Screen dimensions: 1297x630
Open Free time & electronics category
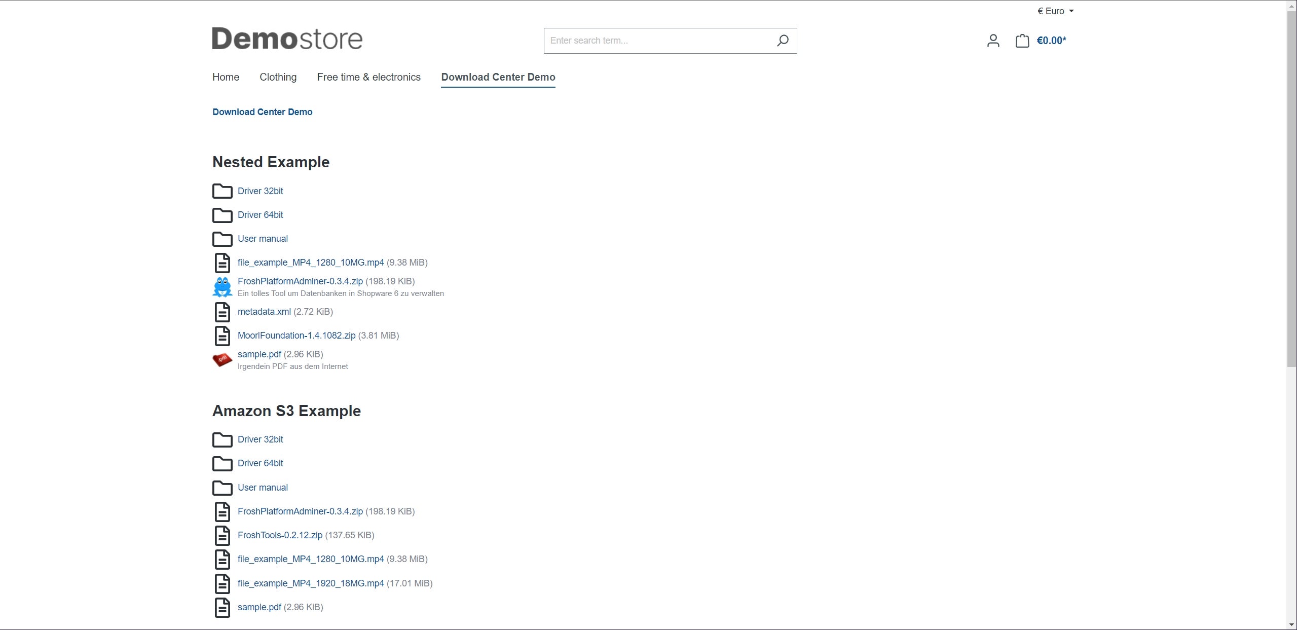coord(368,77)
